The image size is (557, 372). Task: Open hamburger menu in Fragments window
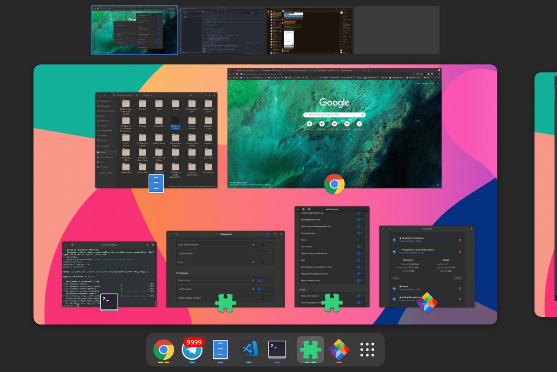point(471,229)
